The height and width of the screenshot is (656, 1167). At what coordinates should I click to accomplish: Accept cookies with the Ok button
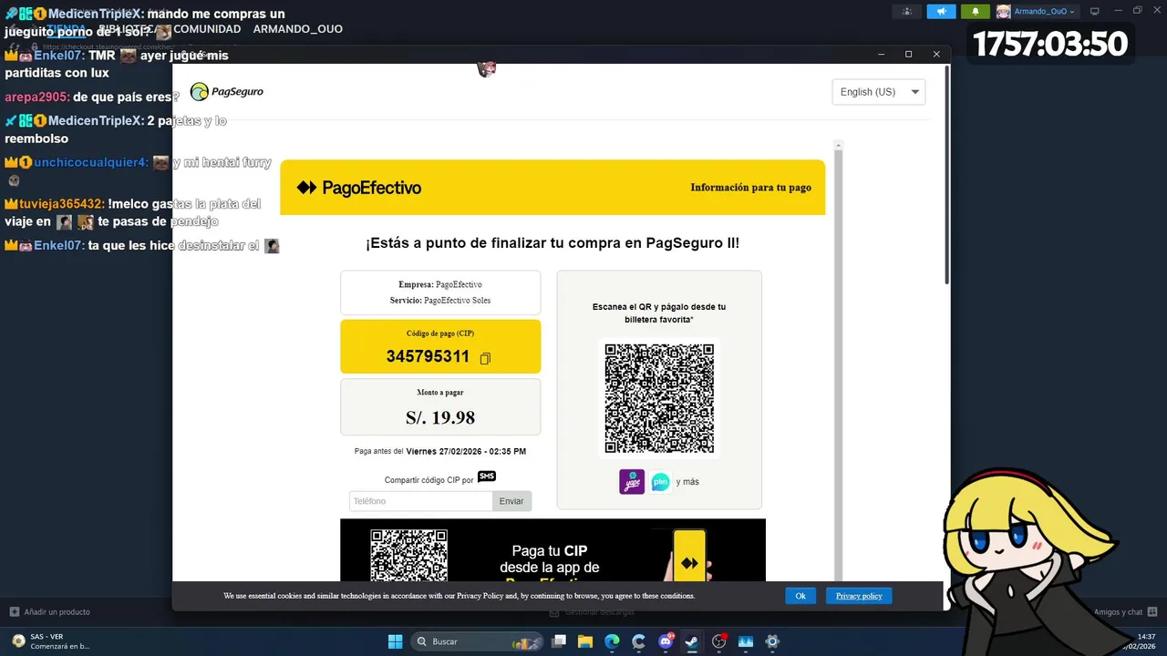coord(800,596)
